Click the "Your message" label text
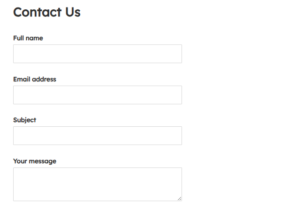296x218 pixels. click(x=34, y=161)
